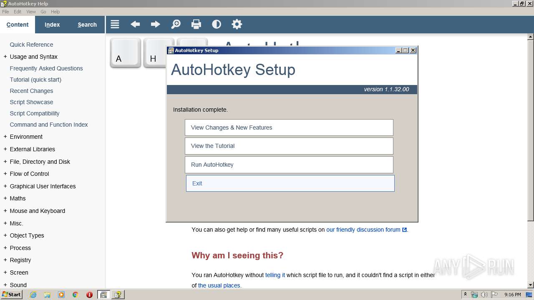
Task: Expand the External Libraries node
Action: (x=5, y=149)
